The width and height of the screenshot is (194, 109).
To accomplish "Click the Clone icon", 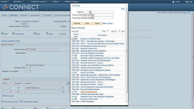I will tap(35, 34).
